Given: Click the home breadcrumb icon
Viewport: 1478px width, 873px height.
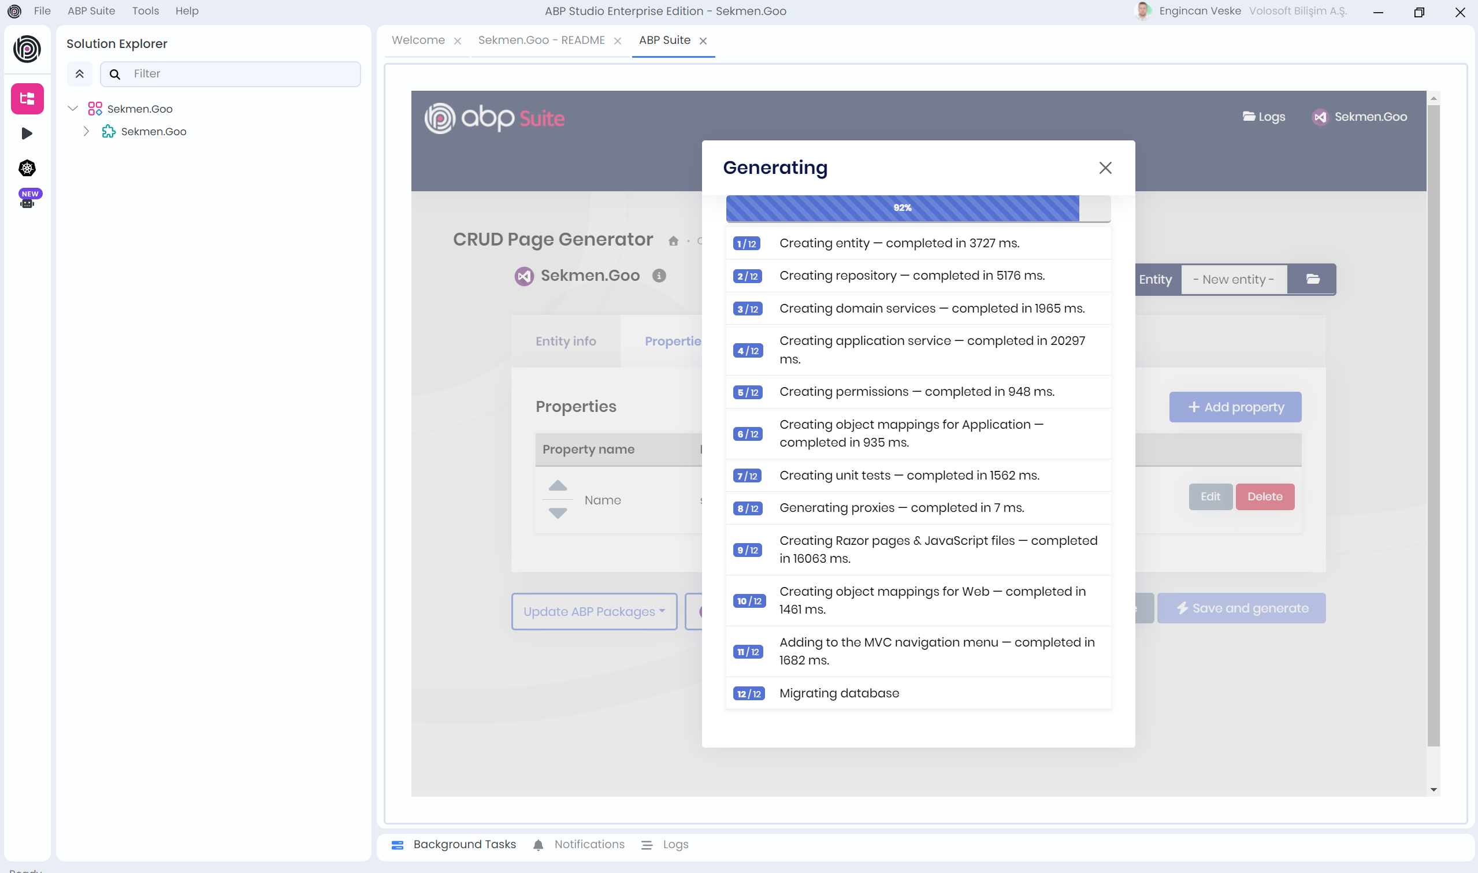Looking at the screenshot, I should click(674, 240).
